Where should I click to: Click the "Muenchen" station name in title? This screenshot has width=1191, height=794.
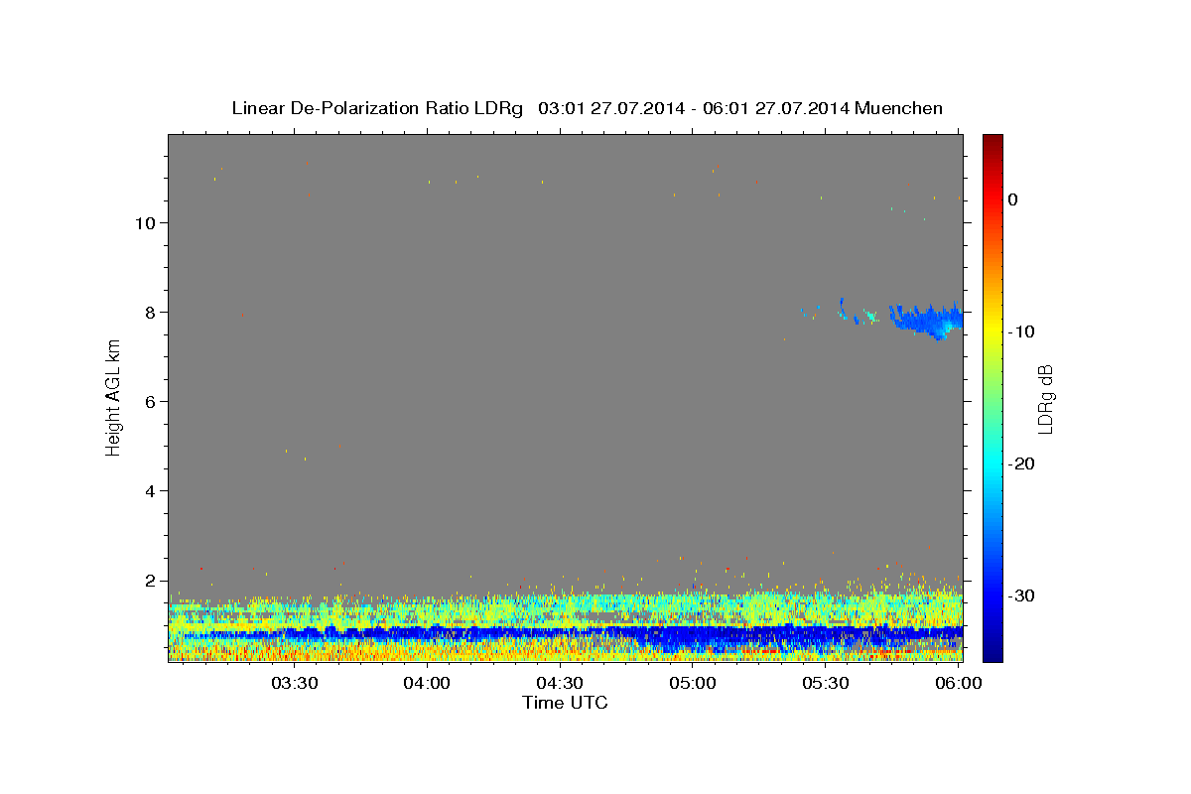898,108
